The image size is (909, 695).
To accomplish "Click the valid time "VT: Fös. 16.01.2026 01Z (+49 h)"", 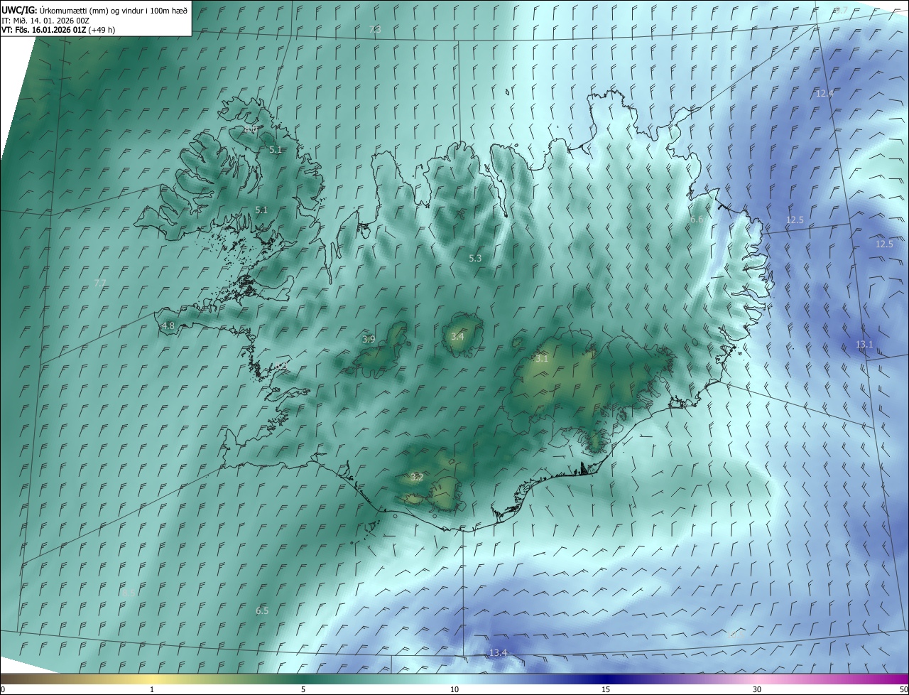I will [x=58, y=30].
